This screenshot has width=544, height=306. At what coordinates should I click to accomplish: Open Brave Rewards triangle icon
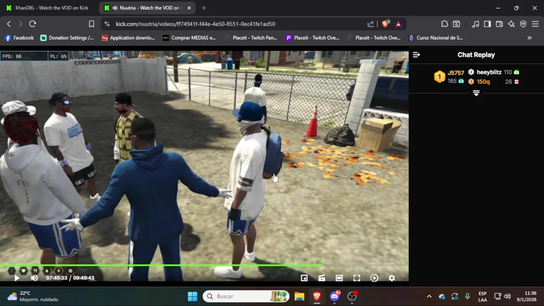[x=398, y=24]
